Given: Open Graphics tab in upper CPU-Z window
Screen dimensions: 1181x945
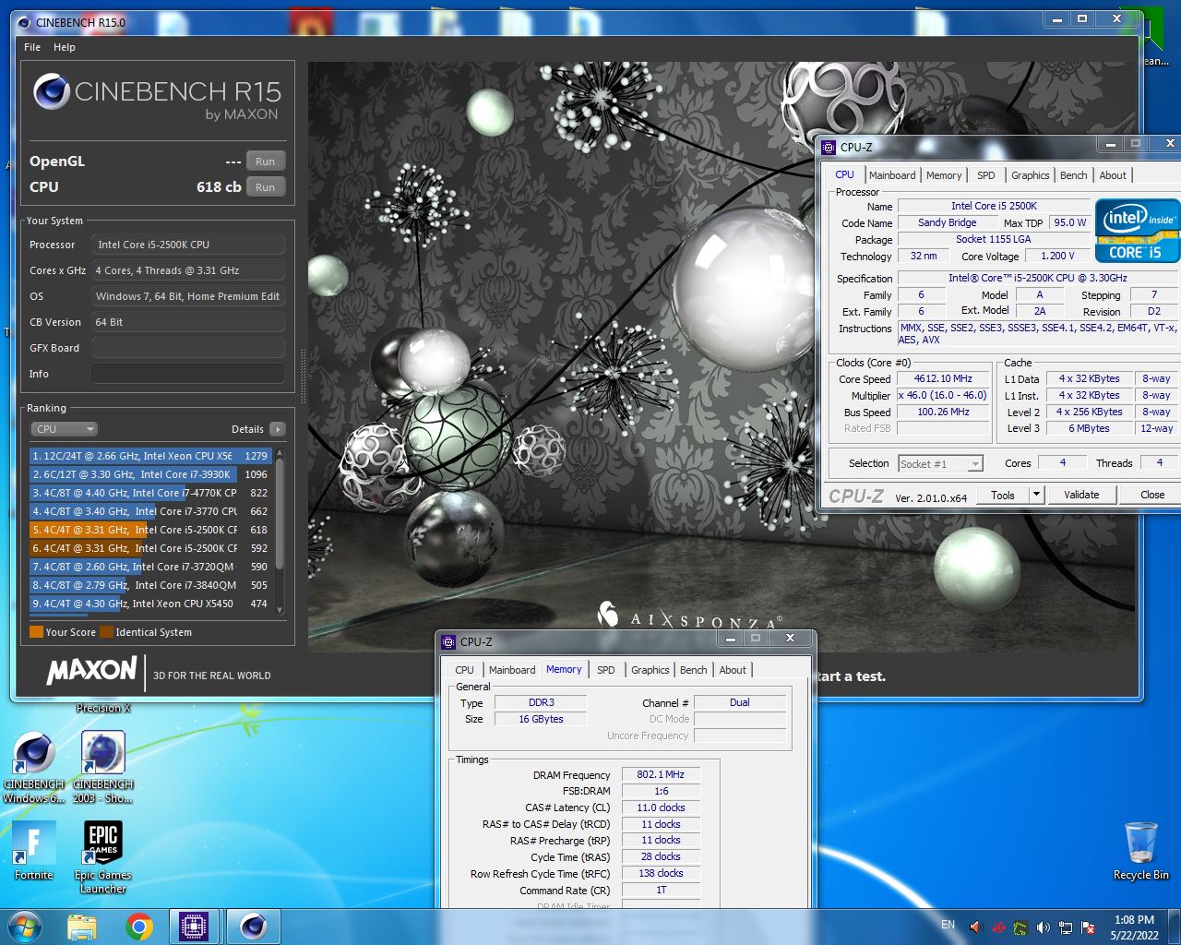Looking at the screenshot, I should 1030,175.
